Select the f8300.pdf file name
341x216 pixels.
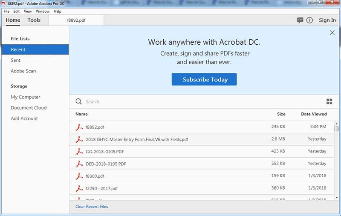coord(95,176)
